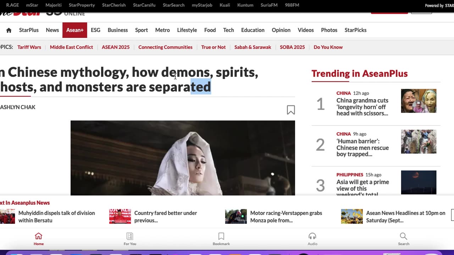Click the Human barrier rescue thumbnail
Image resolution: width=454 pixels, height=255 pixels.
coord(419,142)
